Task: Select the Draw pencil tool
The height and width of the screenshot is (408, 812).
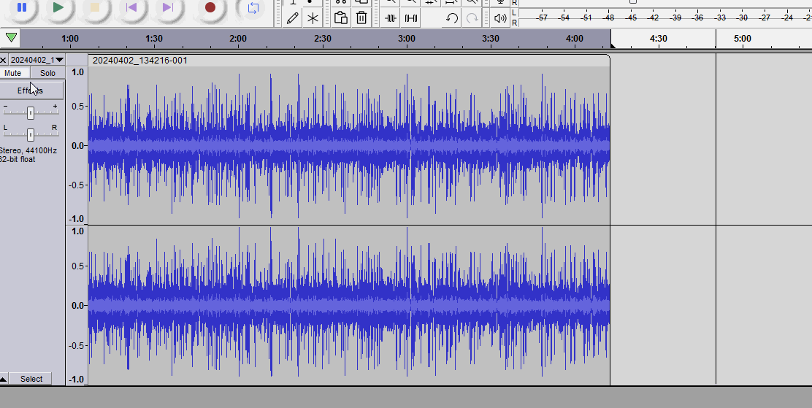Action: (293, 18)
